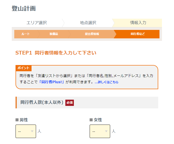Select the 同行者など step
Image resolution: width=174 pixels, height=144 pixels.
tap(137, 34)
